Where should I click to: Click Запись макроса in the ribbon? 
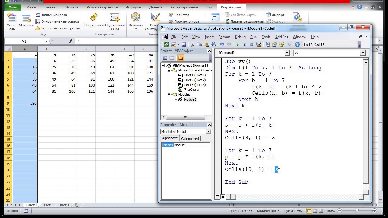point(51,15)
